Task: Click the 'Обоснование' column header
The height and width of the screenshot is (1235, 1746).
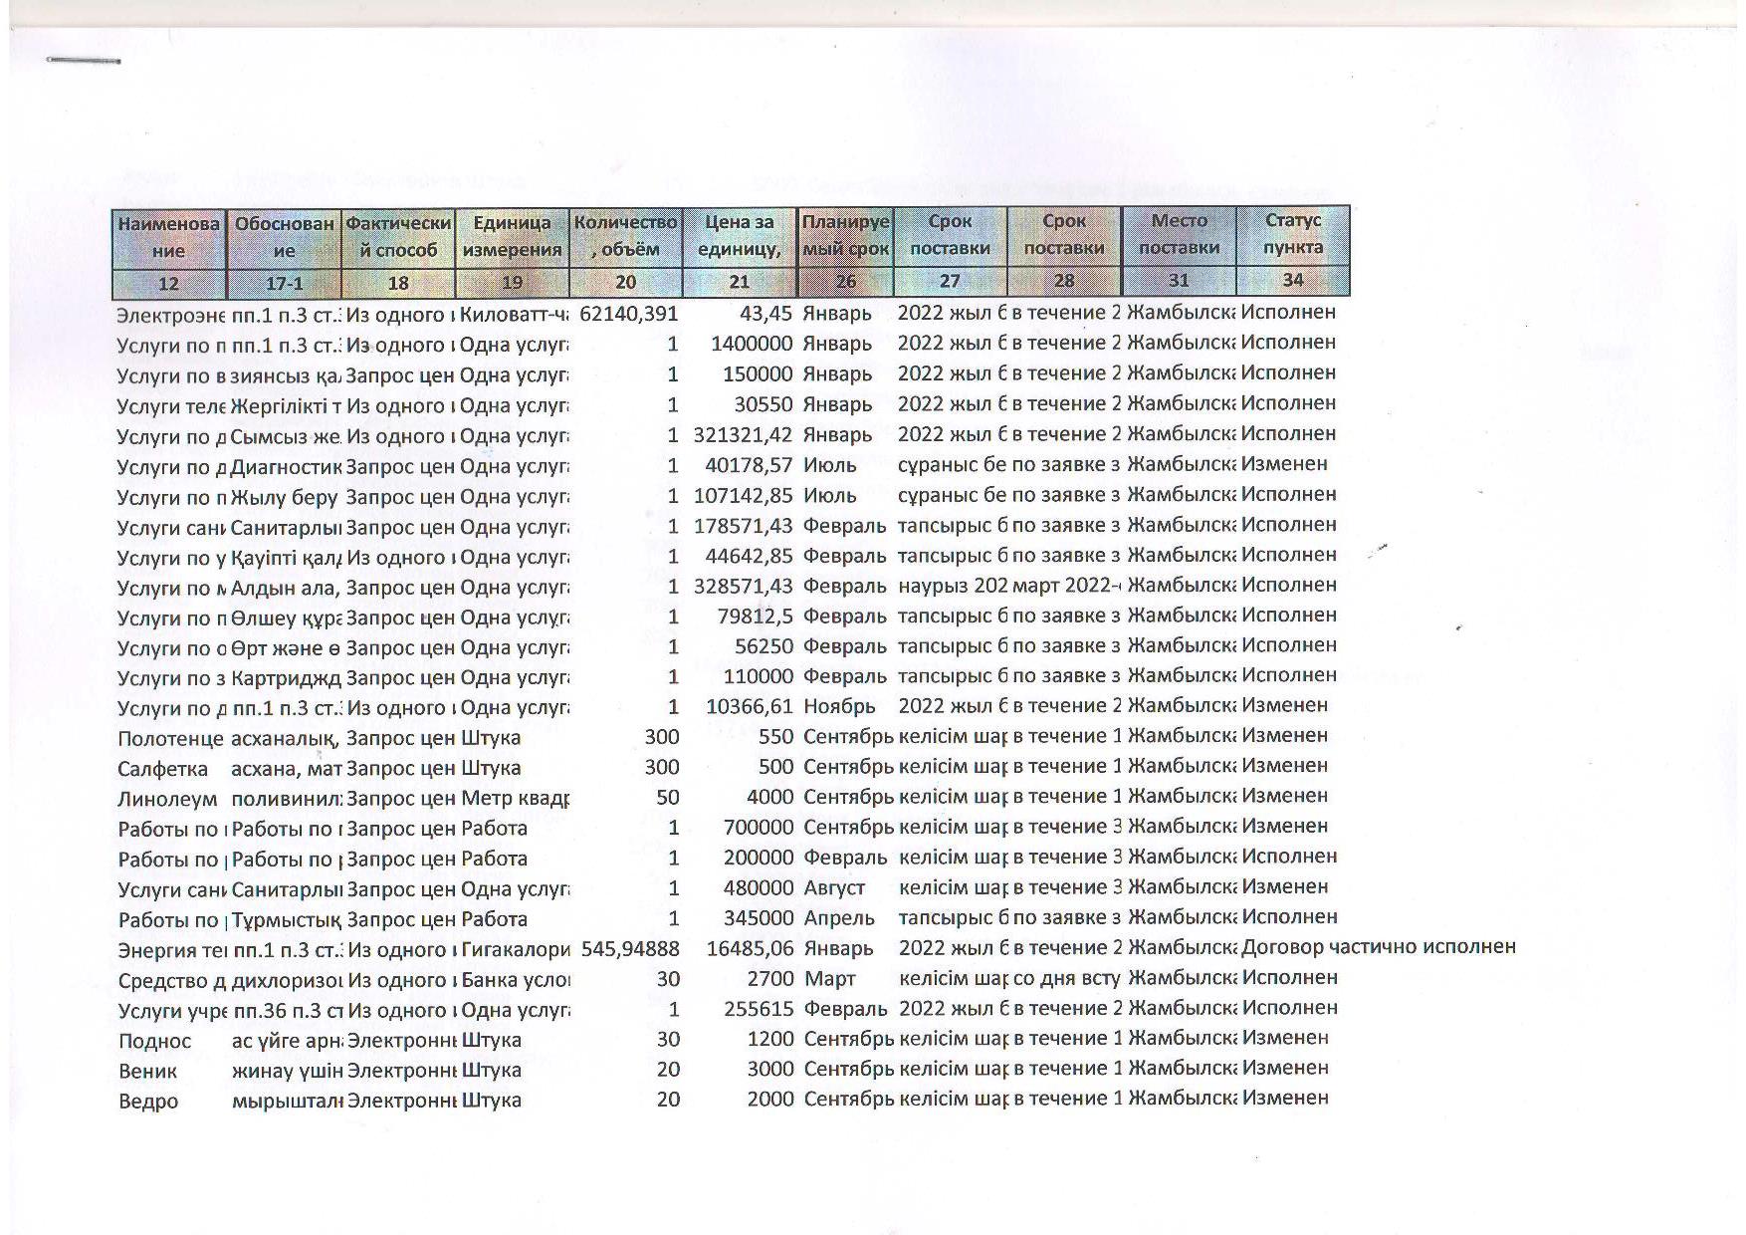Action: pos(284,237)
